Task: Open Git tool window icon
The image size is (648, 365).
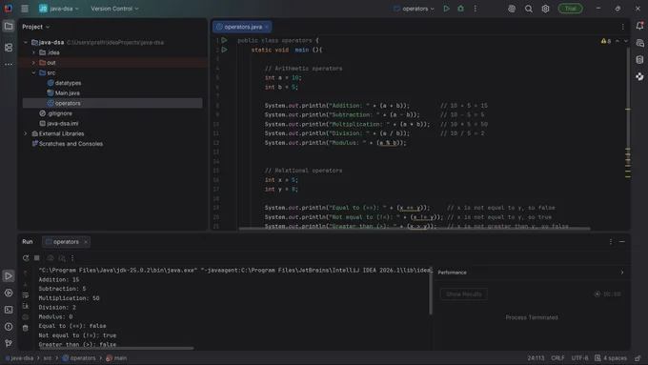Action: [x=9, y=343]
